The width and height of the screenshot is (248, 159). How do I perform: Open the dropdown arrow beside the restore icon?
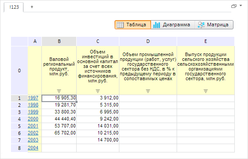point(241,6)
